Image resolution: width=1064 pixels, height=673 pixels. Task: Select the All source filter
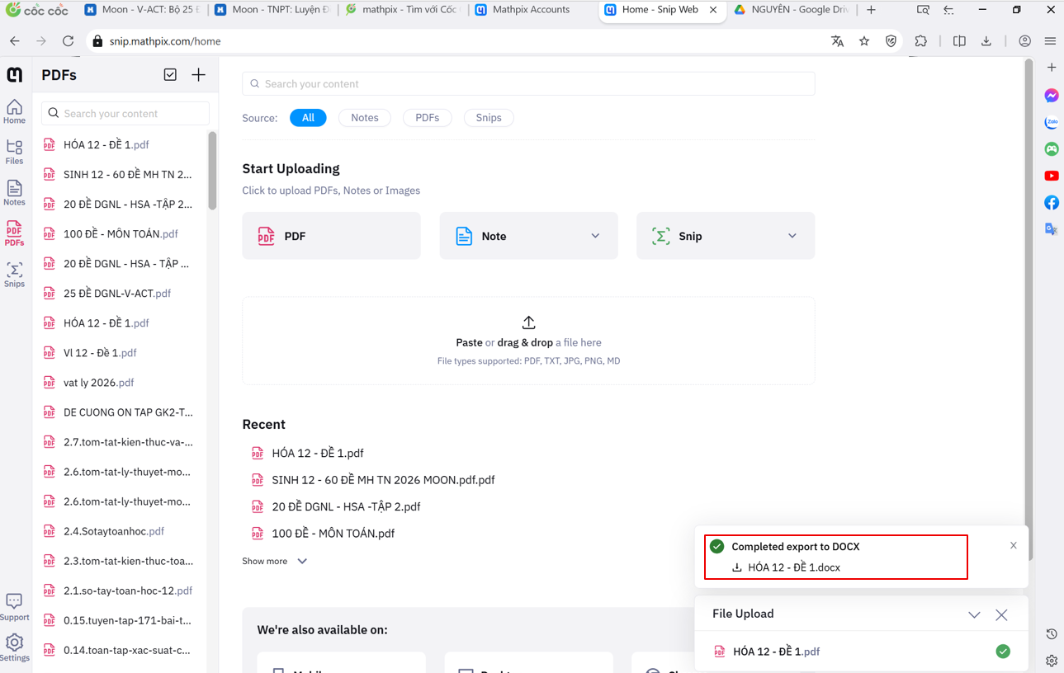click(x=308, y=118)
